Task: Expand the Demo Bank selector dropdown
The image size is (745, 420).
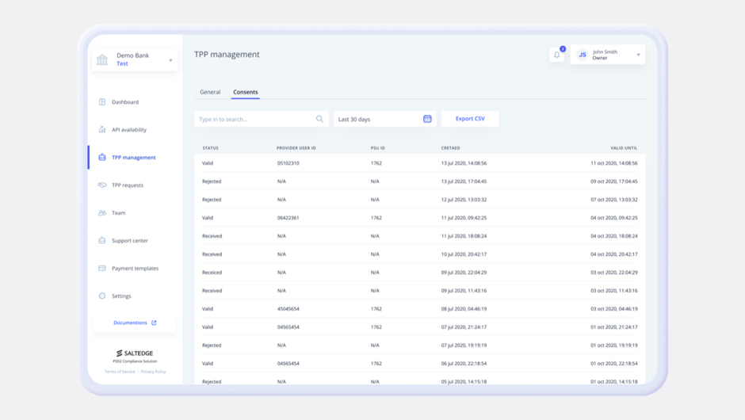Action: point(170,60)
